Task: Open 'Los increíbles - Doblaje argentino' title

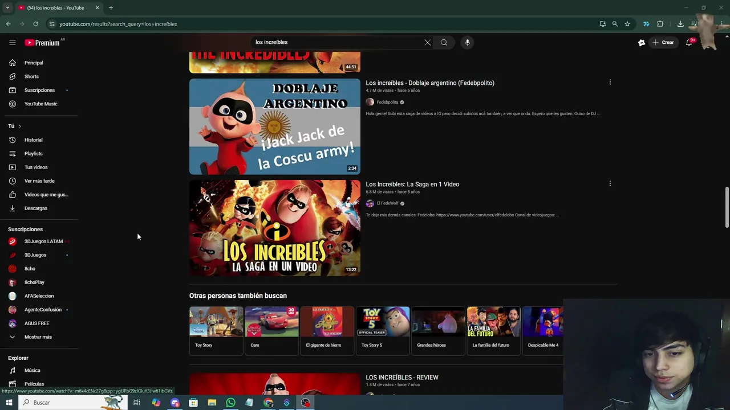Action: pyautogui.click(x=430, y=83)
